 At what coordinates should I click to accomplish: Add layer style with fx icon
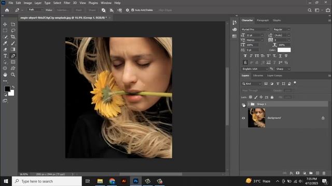pyautogui.click(x=292, y=173)
